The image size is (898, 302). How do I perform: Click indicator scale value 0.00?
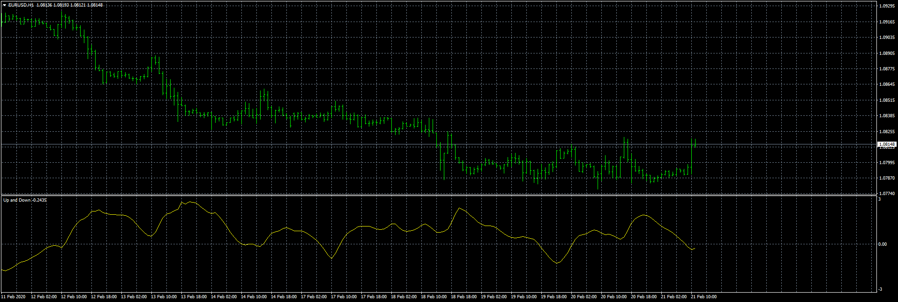(x=883, y=244)
